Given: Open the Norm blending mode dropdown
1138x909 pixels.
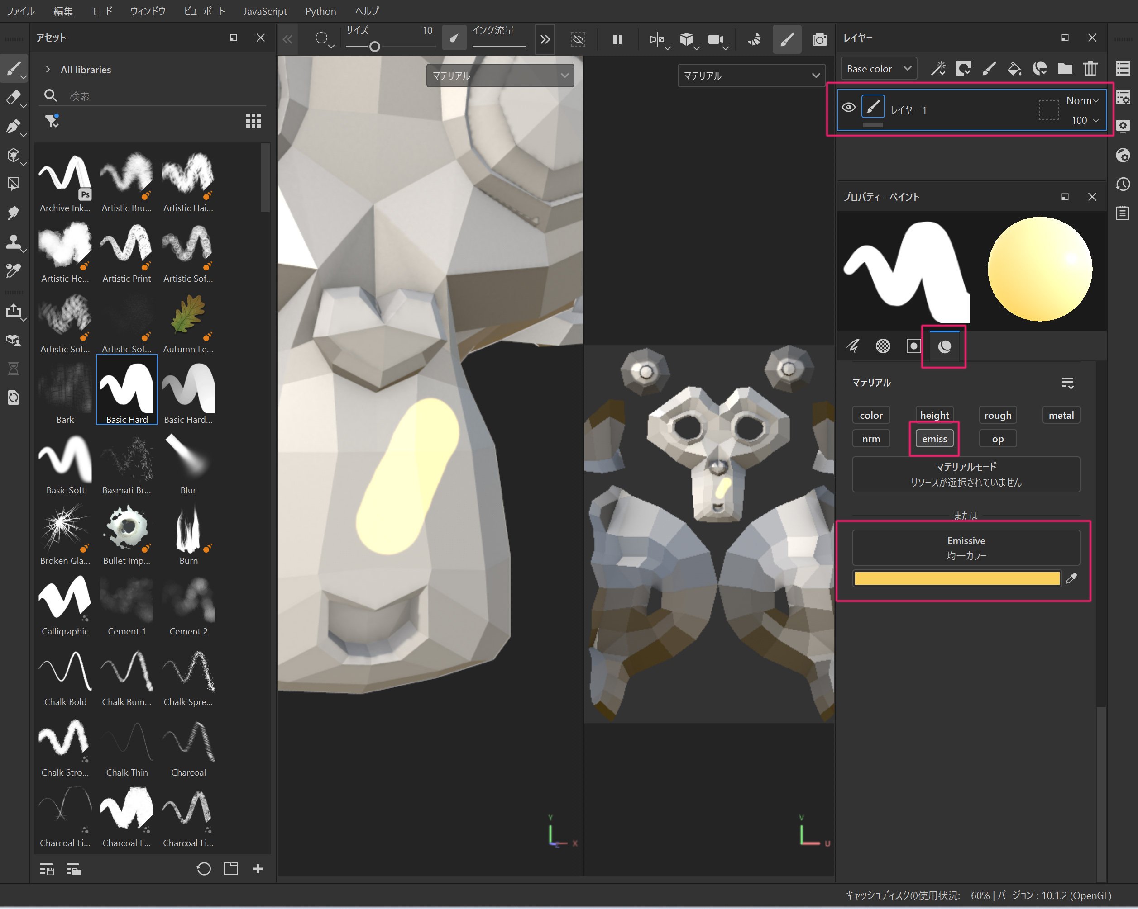Looking at the screenshot, I should point(1082,100).
